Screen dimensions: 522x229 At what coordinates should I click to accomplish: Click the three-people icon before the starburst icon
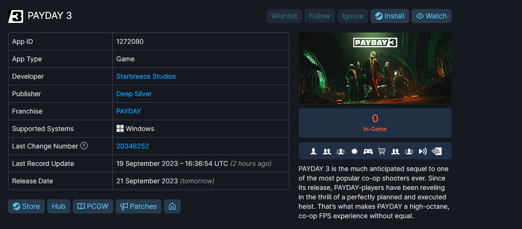340,151
